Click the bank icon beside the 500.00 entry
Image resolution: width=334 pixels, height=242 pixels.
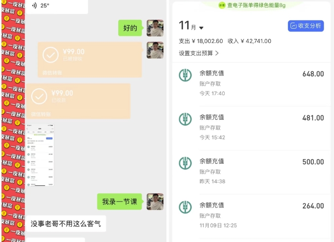tap(186, 162)
